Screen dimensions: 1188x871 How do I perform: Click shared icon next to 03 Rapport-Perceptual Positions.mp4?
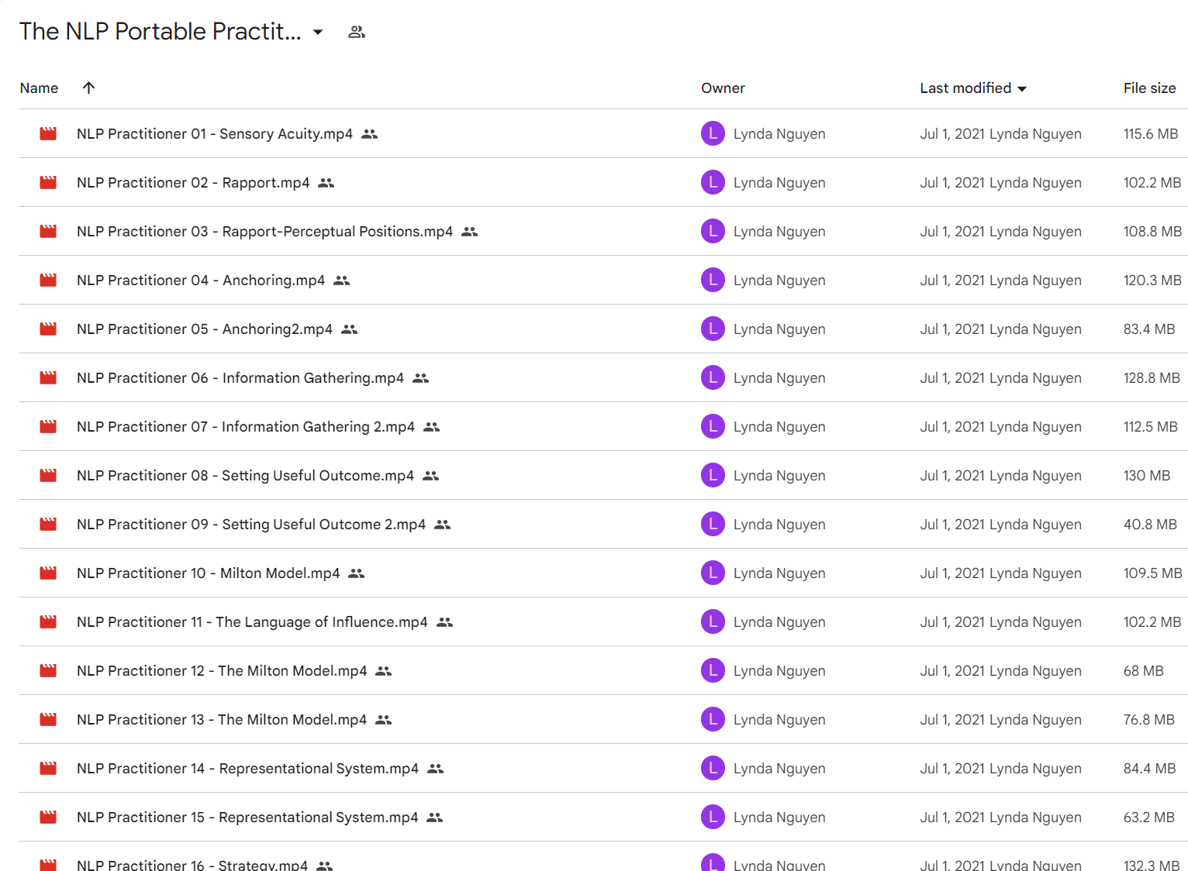pyautogui.click(x=470, y=232)
